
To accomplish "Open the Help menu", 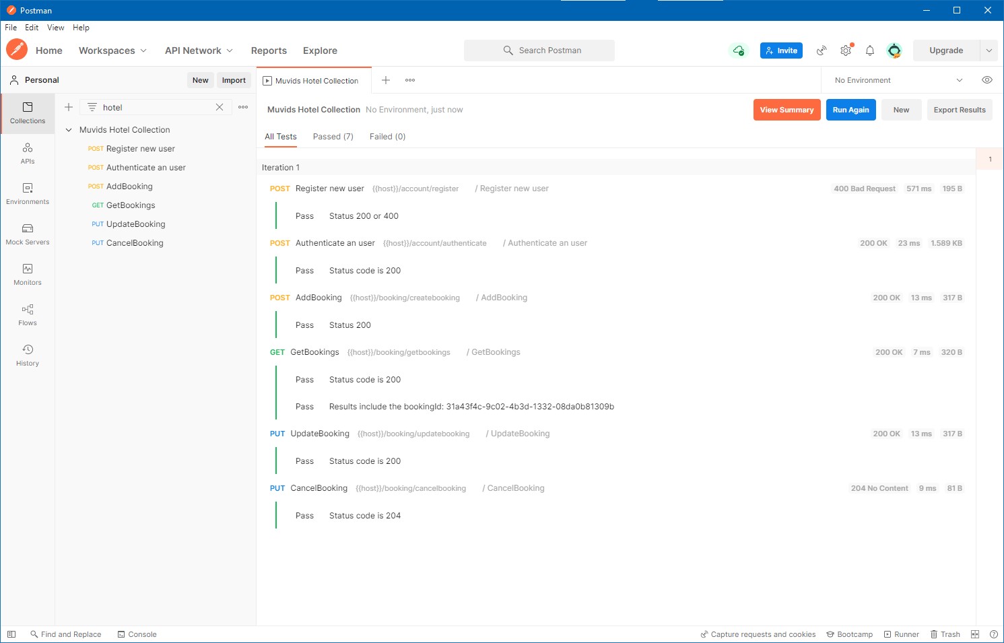I will coord(81,28).
